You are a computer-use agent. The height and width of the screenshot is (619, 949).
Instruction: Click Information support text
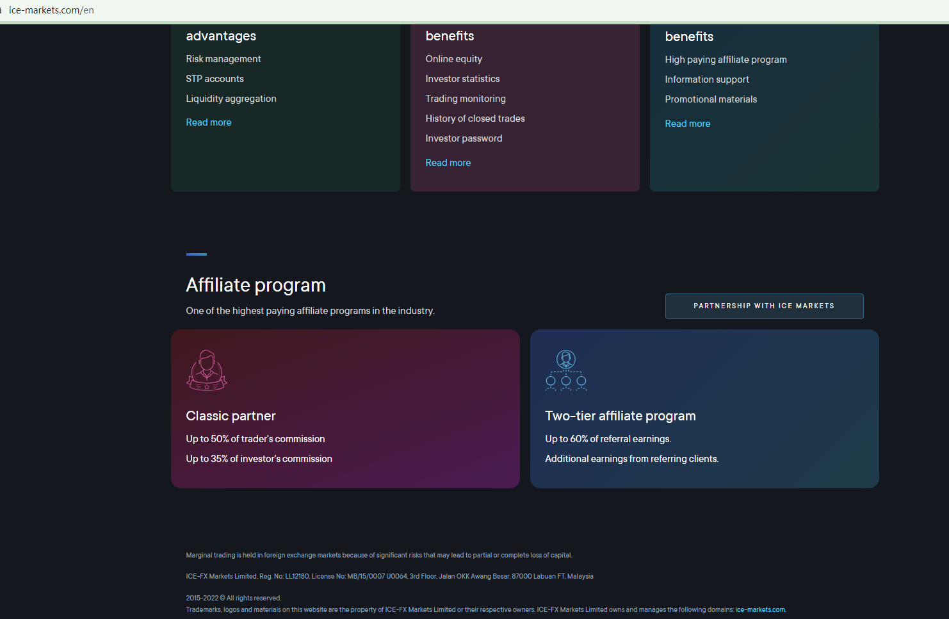coord(707,79)
